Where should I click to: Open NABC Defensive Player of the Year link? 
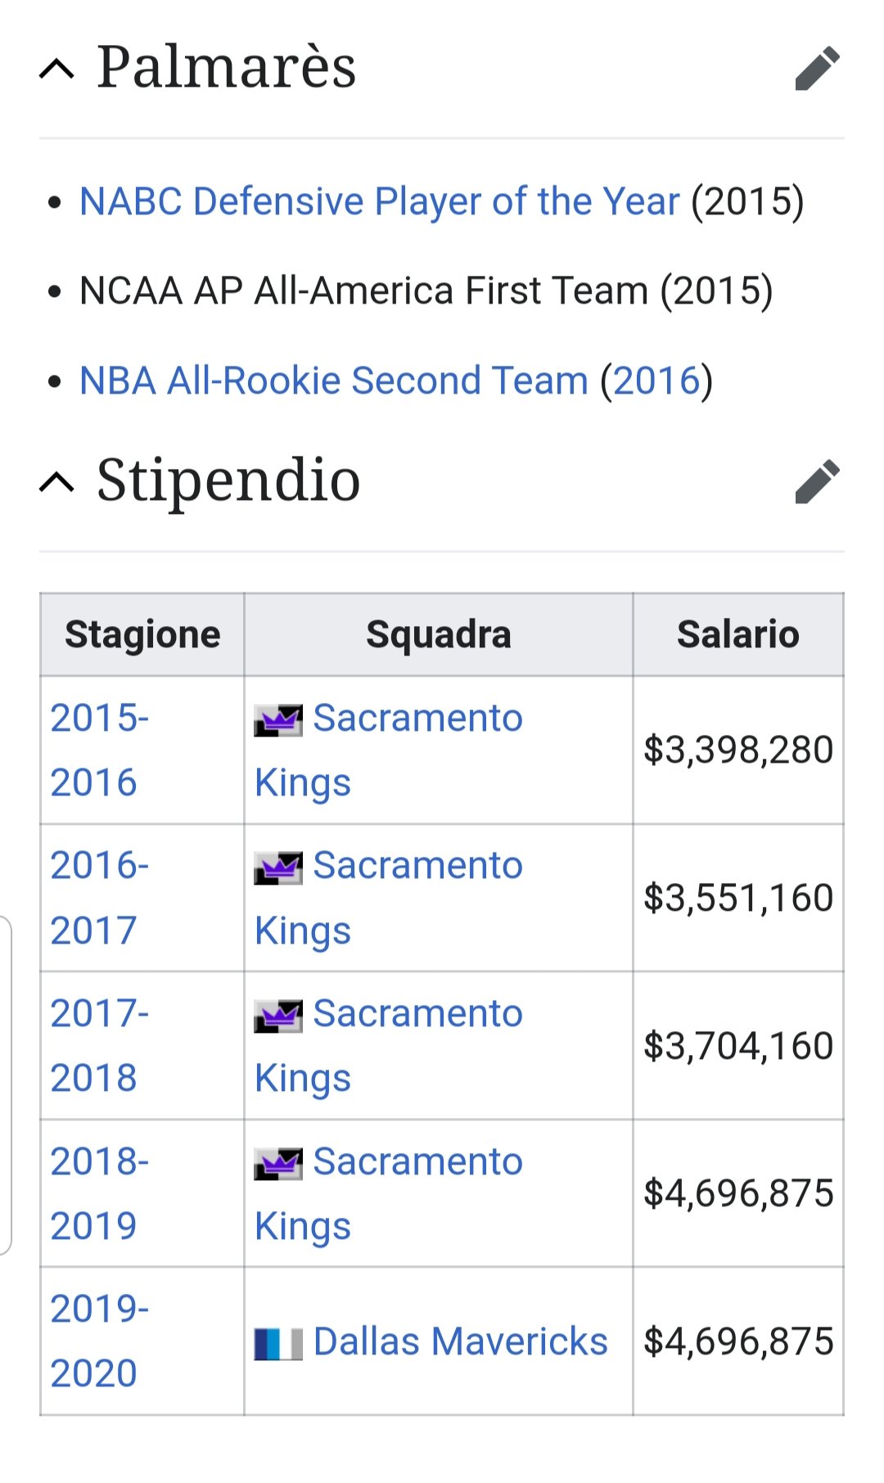[379, 201]
